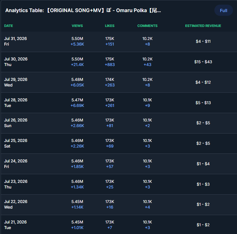Click the DATE column header
Viewport: 237px width, 234px height.
click(8, 26)
